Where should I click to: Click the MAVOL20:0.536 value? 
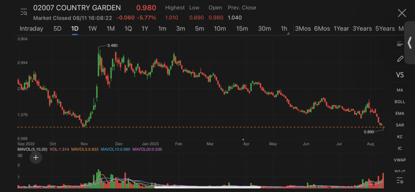click(x=147, y=149)
